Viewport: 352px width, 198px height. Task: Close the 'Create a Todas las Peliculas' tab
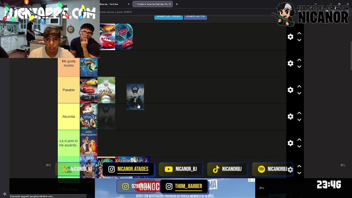click(x=170, y=4)
